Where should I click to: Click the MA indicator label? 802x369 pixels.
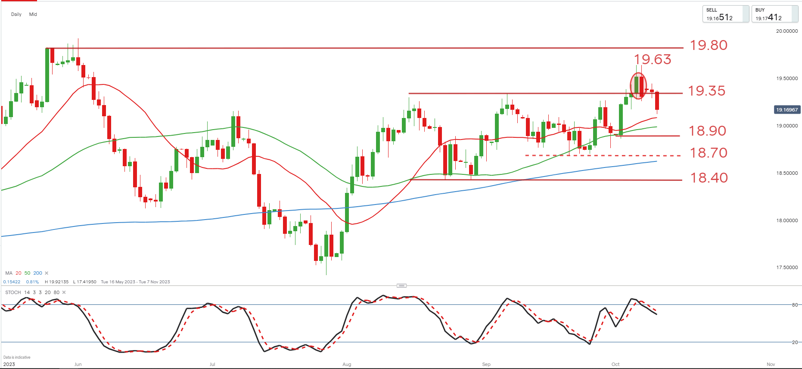click(x=9, y=273)
